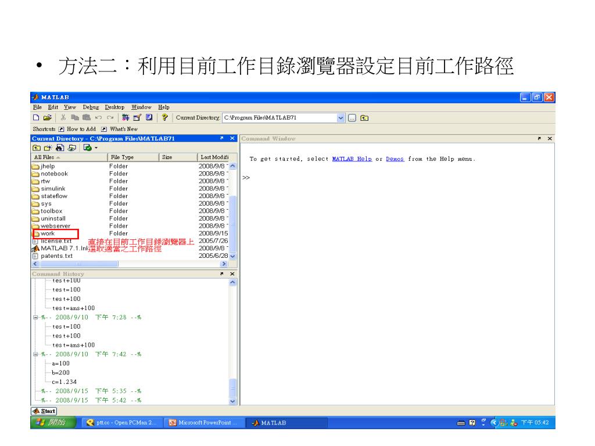The image size is (595, 446).
Task: Go up one directory level in the main toolbar
Action: (x=364, y=118)
